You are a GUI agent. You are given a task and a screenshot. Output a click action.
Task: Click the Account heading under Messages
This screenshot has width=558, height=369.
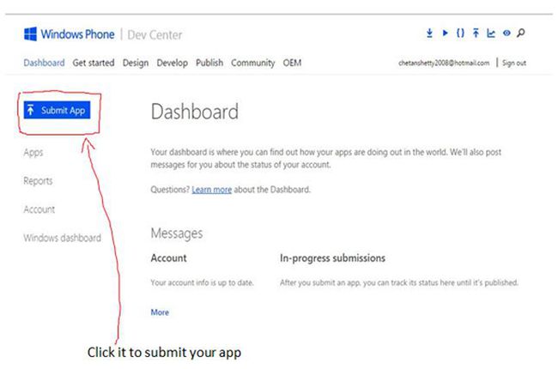(x=168, y=258)
